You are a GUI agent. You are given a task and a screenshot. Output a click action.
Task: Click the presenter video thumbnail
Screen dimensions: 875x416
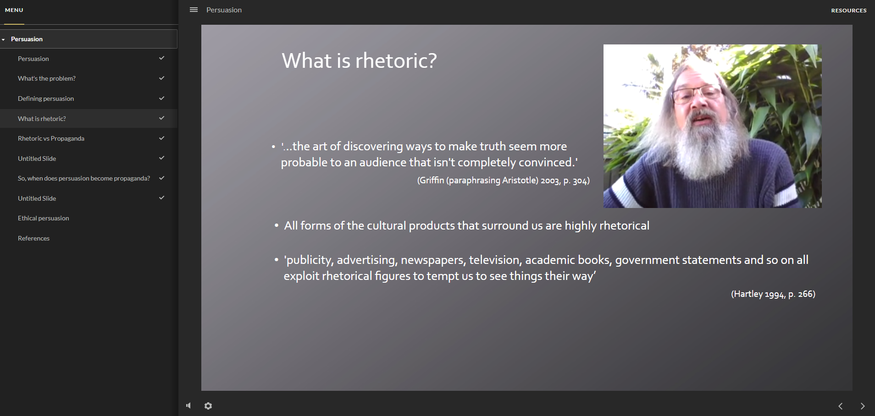click(x=712, y=126)
